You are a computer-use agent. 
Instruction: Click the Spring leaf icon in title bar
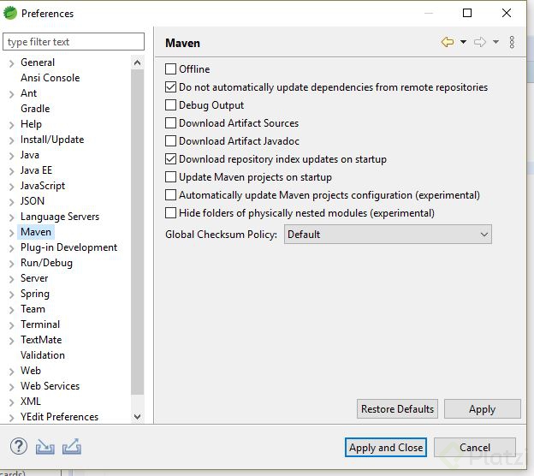[10, 14]
